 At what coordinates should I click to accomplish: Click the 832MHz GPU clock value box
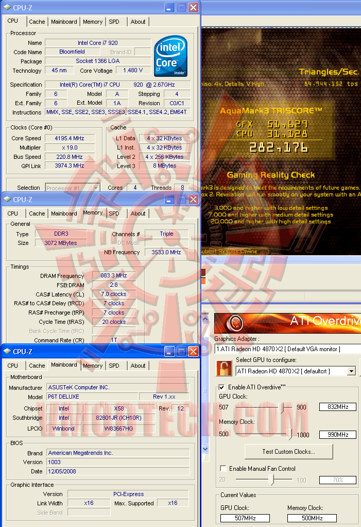(337, 407)
